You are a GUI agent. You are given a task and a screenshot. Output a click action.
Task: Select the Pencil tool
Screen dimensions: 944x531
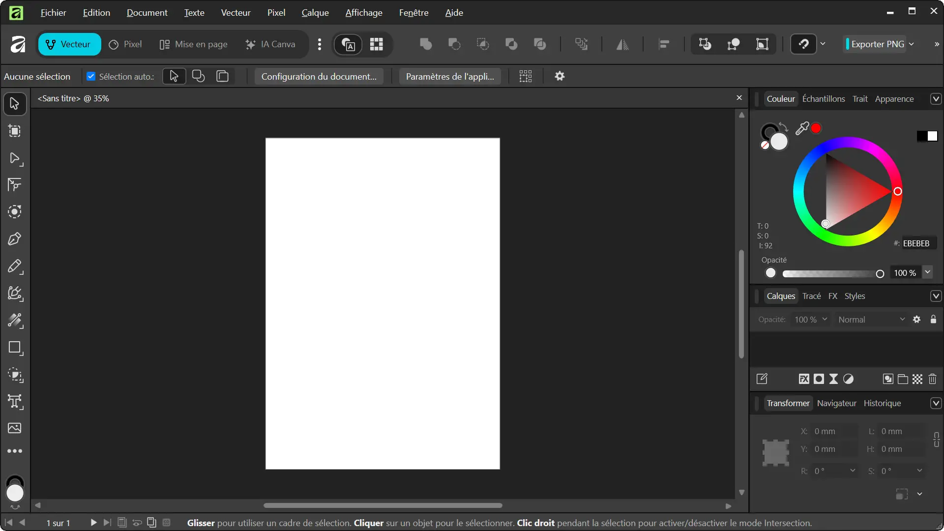point(15,266)
